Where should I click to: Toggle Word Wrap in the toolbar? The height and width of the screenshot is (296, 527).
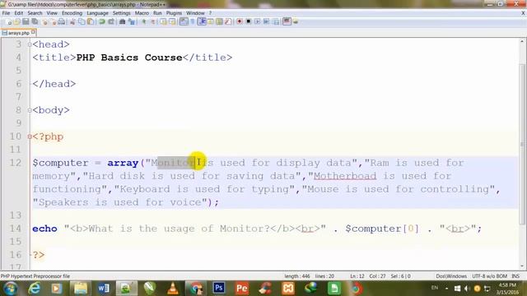184,22
